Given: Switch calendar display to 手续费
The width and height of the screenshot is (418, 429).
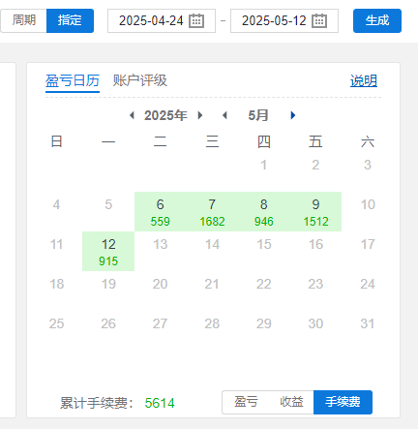Looking at the screenshot, I should pyautogui.click(x=343, y=402).
